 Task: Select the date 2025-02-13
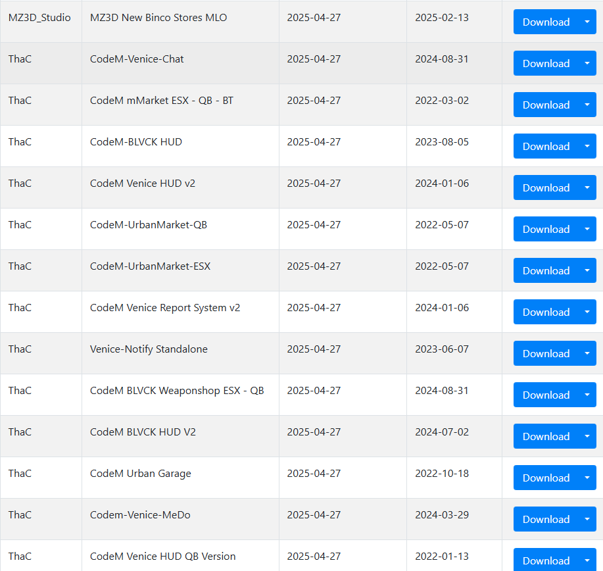442,18
